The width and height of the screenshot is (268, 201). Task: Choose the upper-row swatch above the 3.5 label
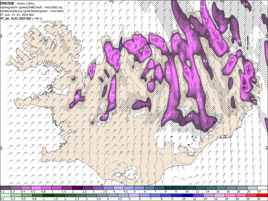coord(108,188)
